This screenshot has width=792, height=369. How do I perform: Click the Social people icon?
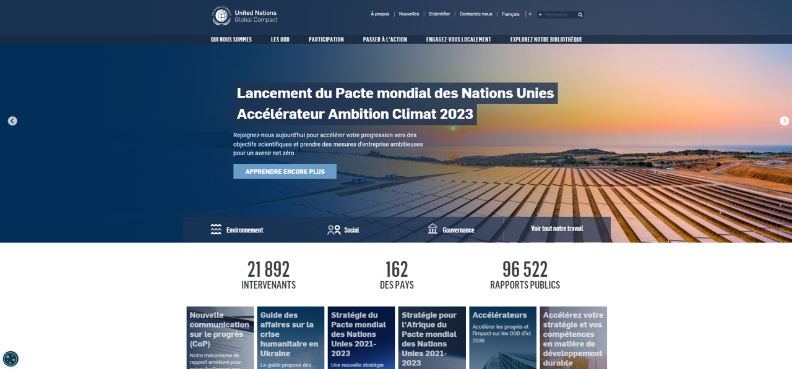coord(334,230)
